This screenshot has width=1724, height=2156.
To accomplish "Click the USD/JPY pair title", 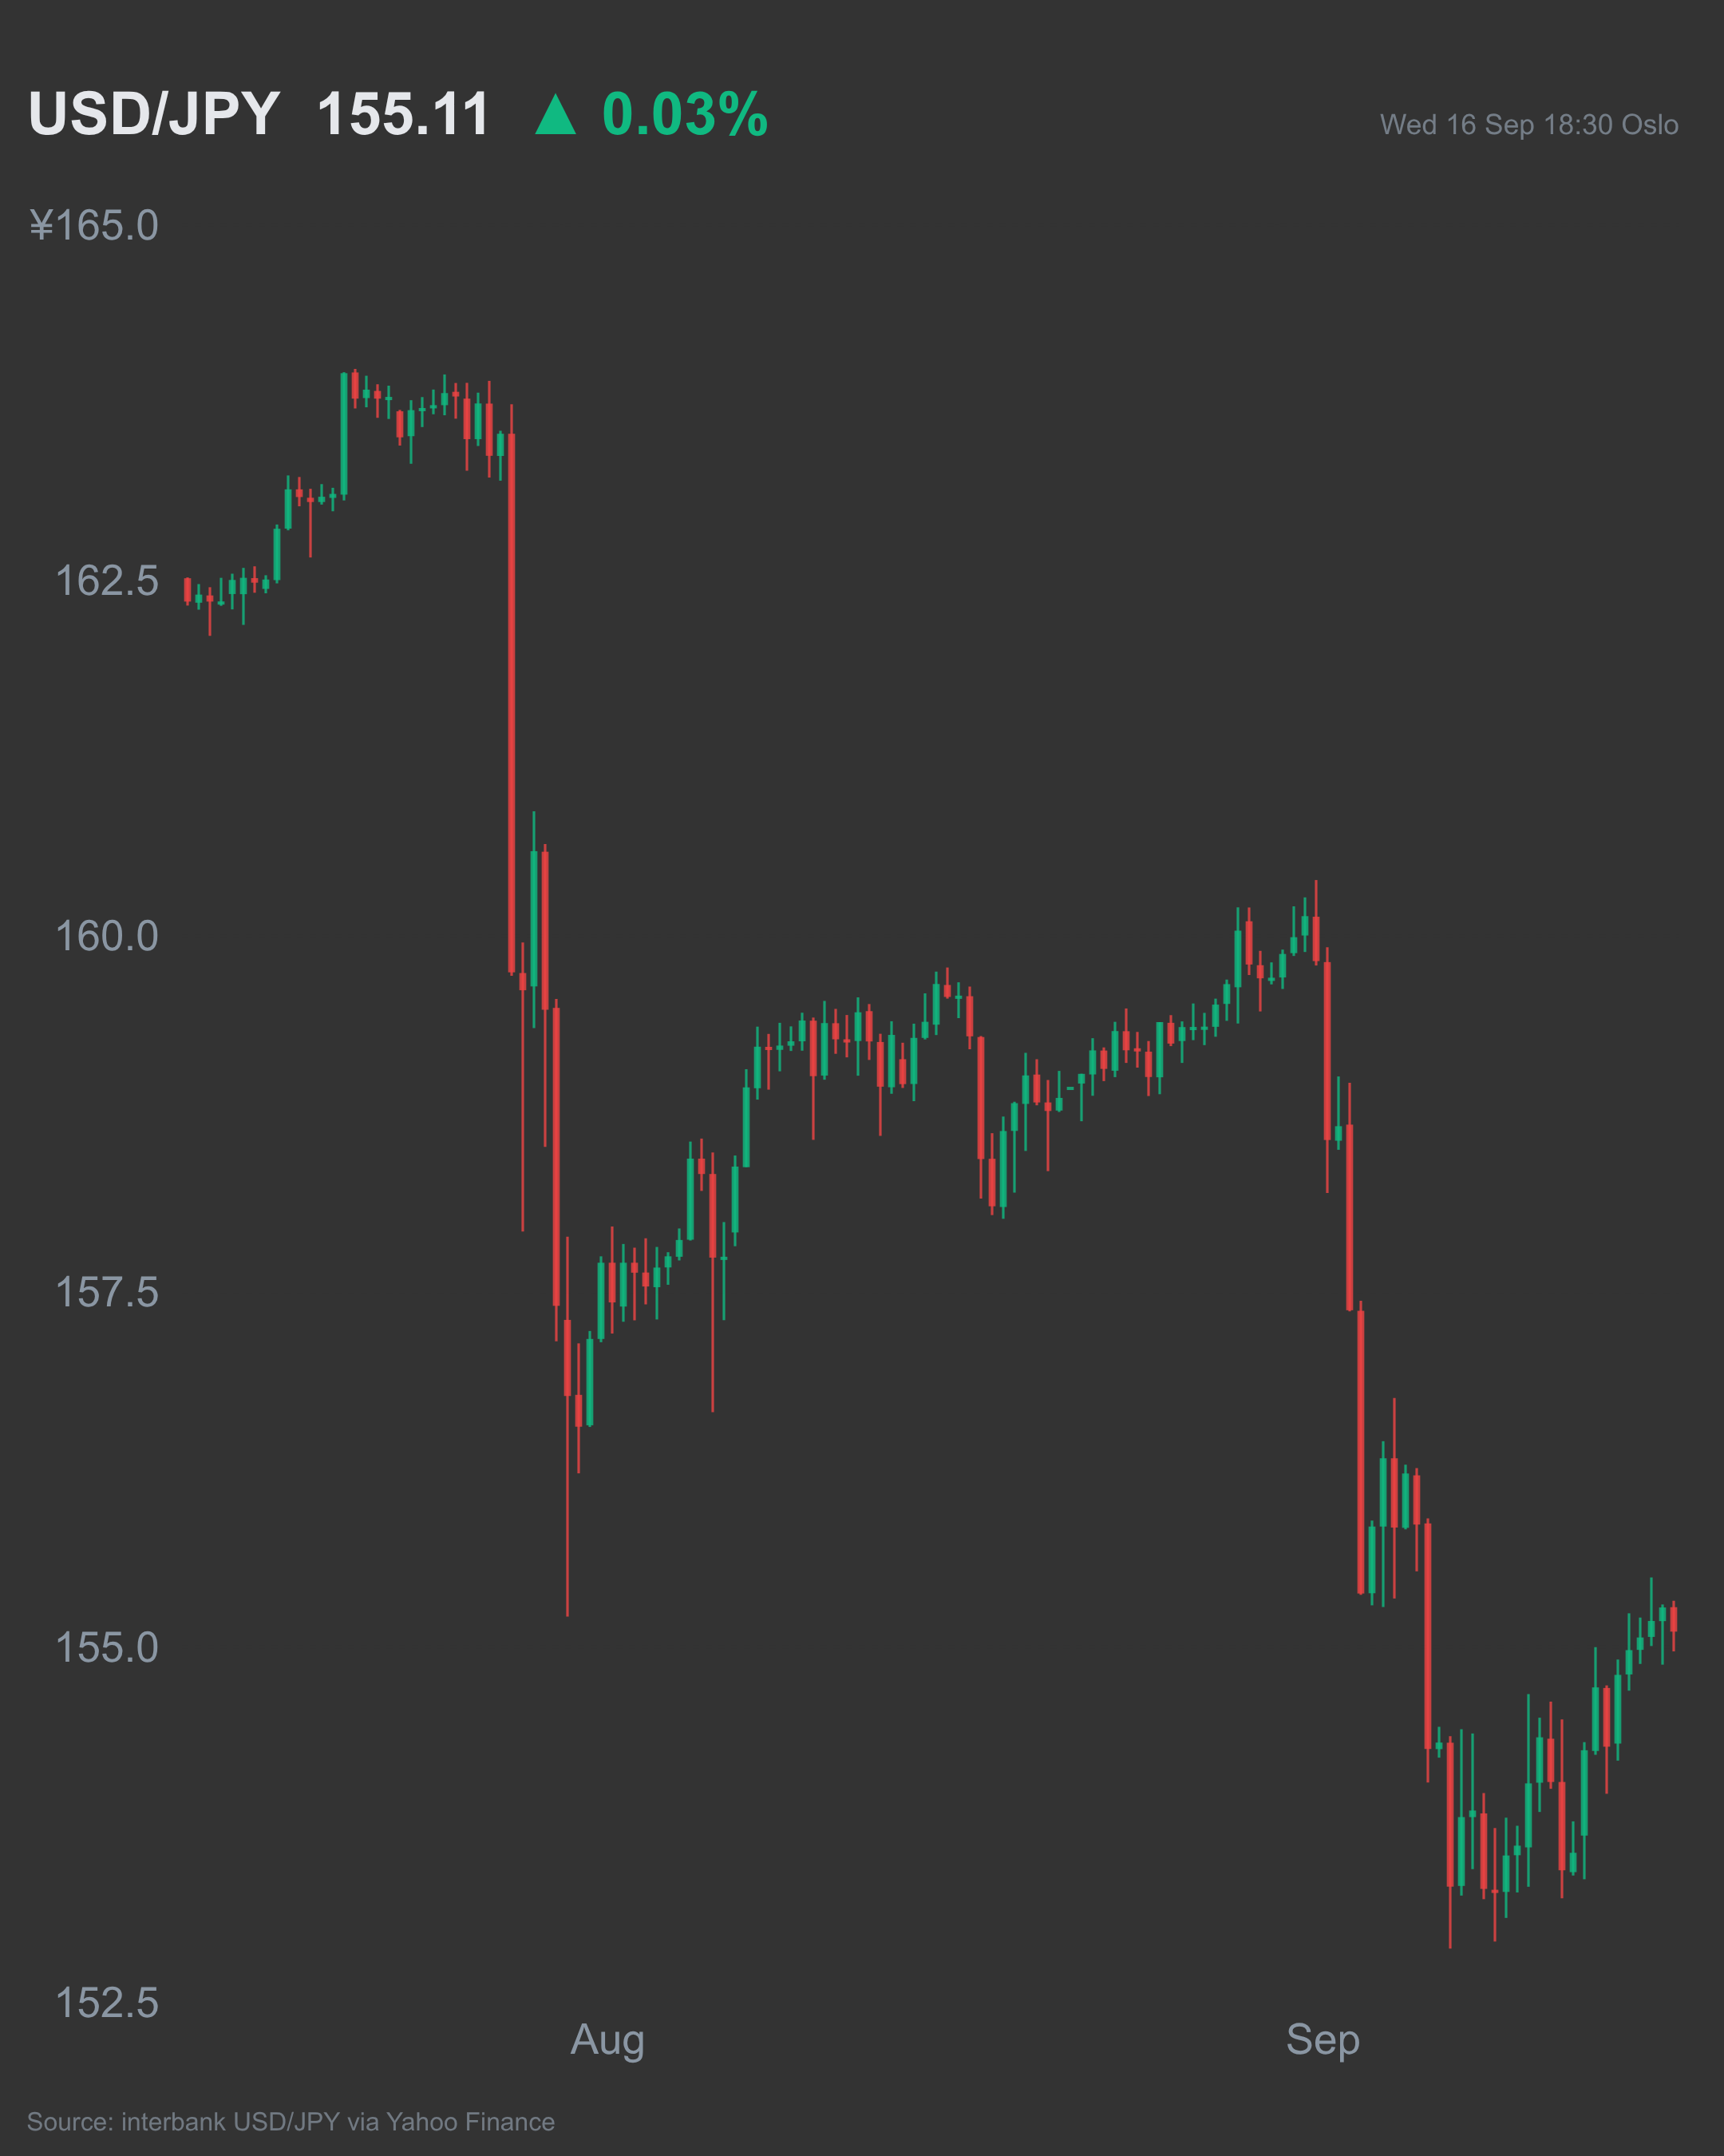I will (x=154, y=114).
